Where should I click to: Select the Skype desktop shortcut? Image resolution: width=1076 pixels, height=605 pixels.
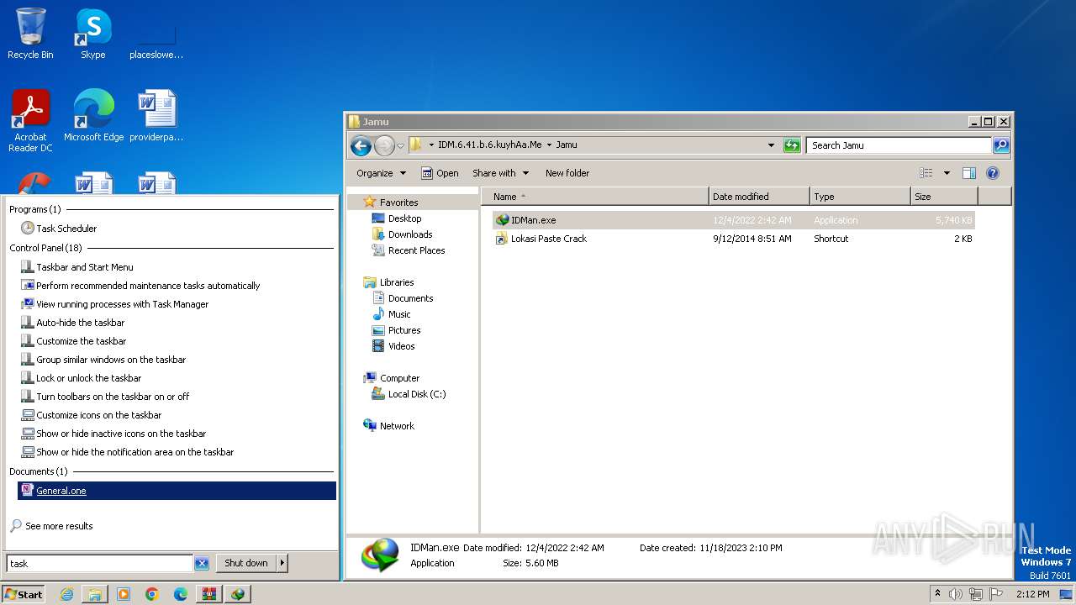click(93, 34)
